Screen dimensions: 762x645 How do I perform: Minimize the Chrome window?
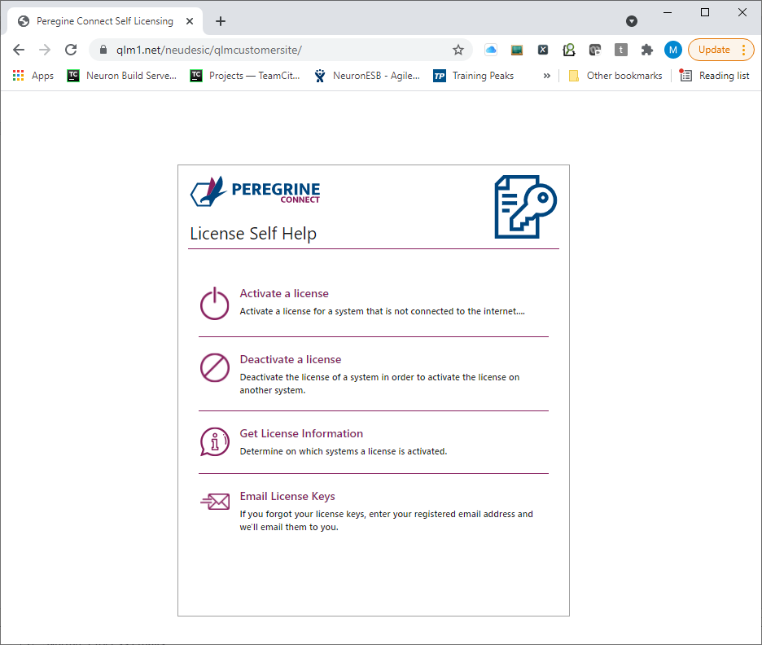(x=668, y=13)
